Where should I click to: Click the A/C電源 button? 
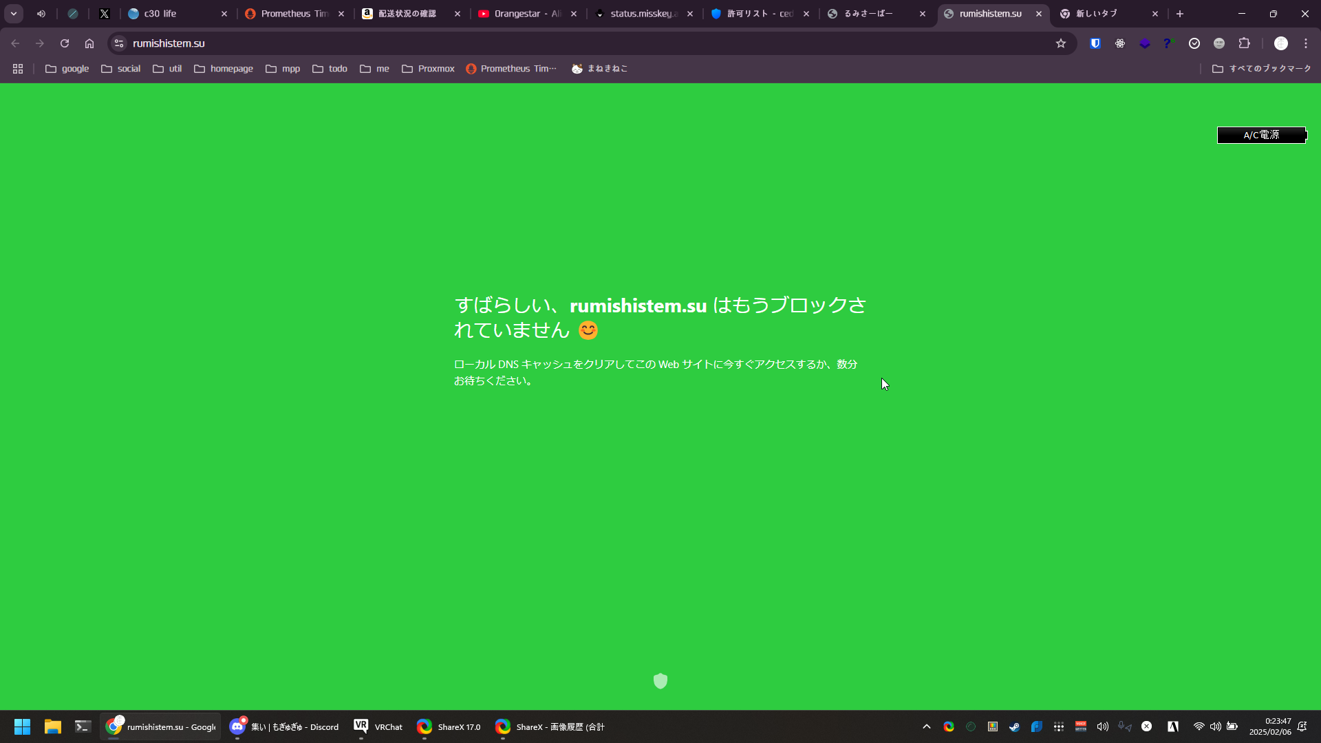pyautogui.click(x=1261, y=135)
